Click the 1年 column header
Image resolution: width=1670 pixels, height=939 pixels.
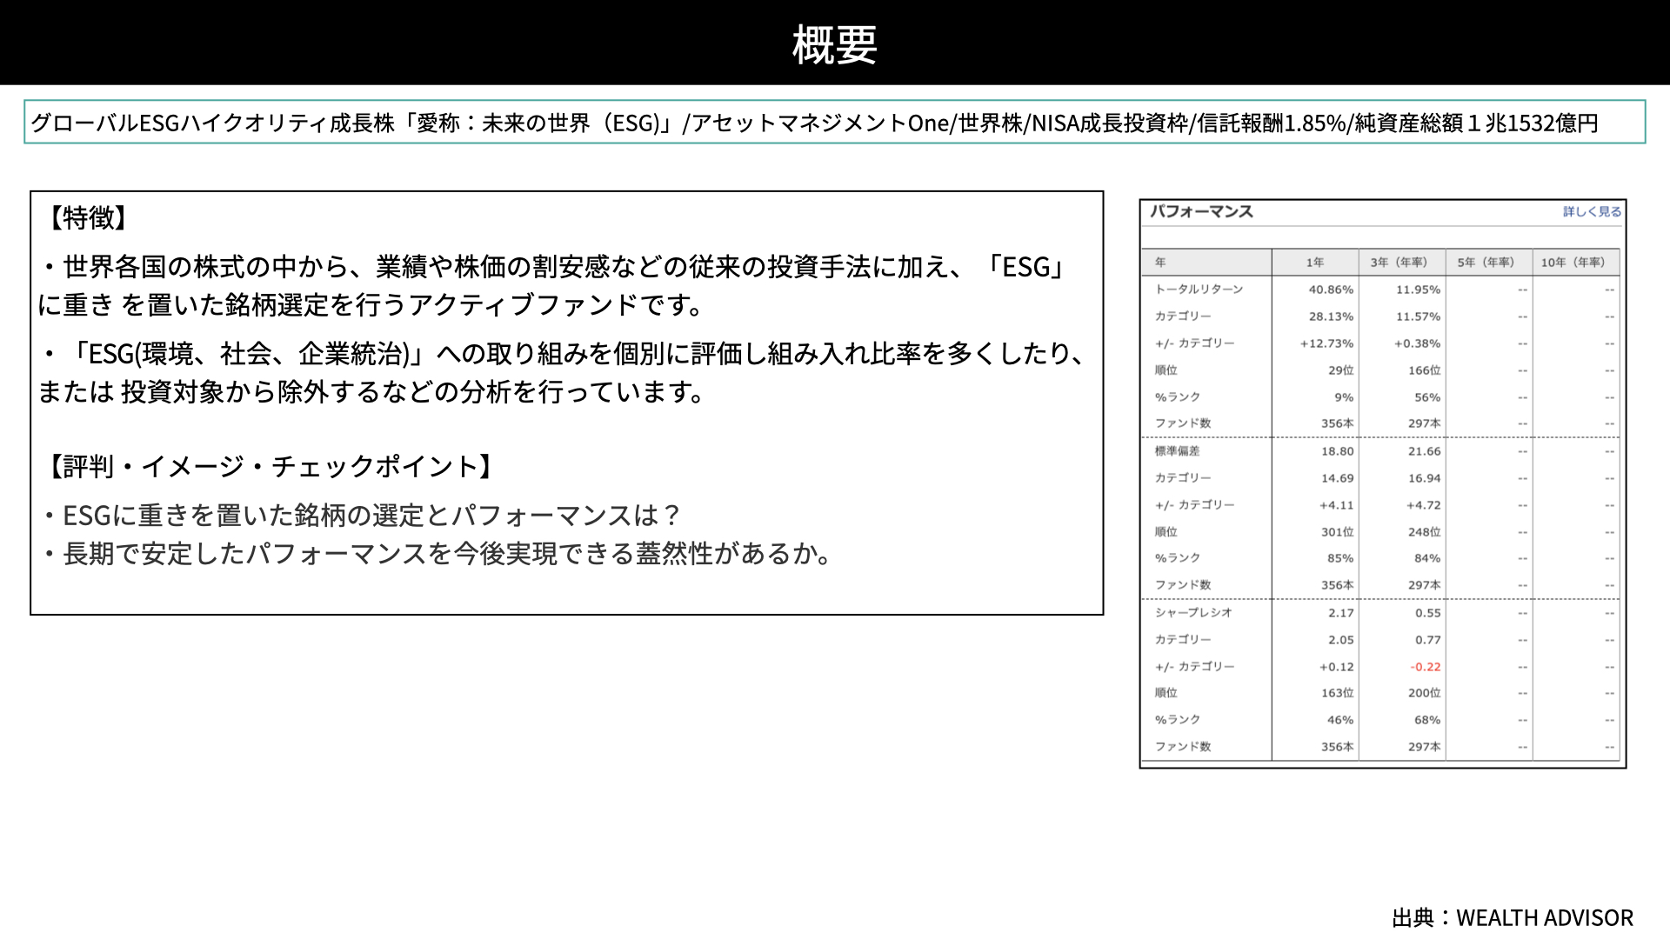(x=1314, y=262)
